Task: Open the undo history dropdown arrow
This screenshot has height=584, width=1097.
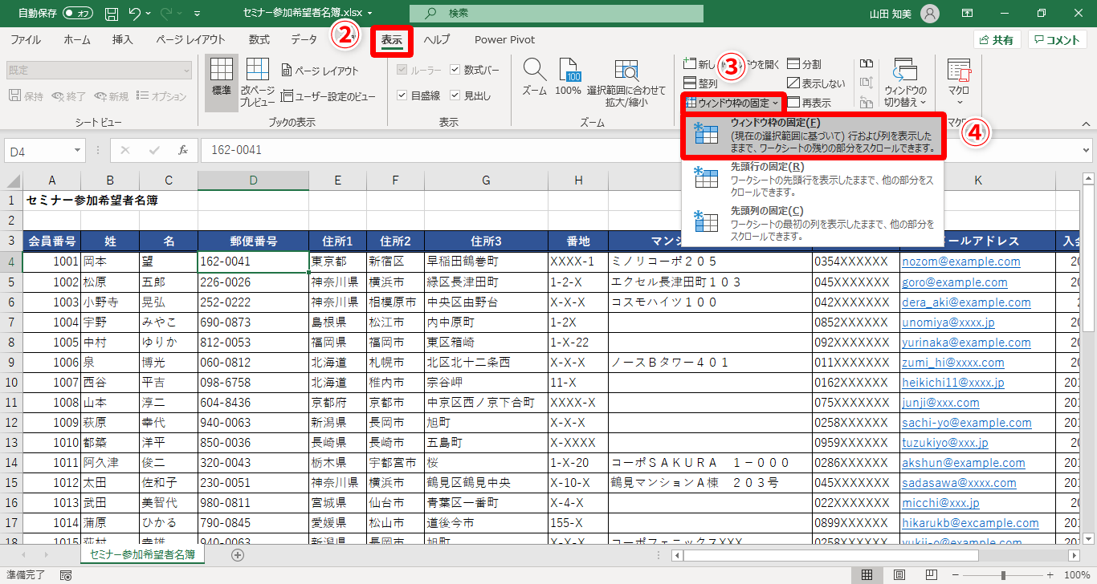Action: pyautogui.click(x=149, y=14)
